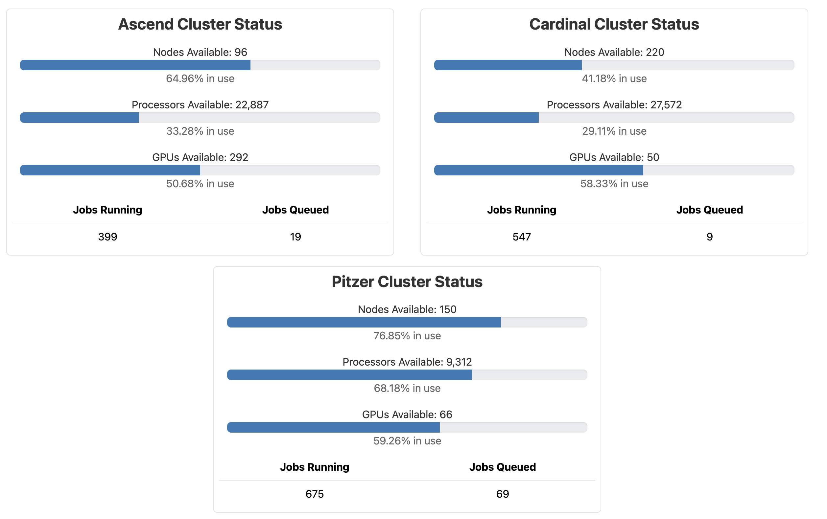Click Cardinal's Jobs Queued column header
The width and height of the screenshot is (827, 519).
710,210
